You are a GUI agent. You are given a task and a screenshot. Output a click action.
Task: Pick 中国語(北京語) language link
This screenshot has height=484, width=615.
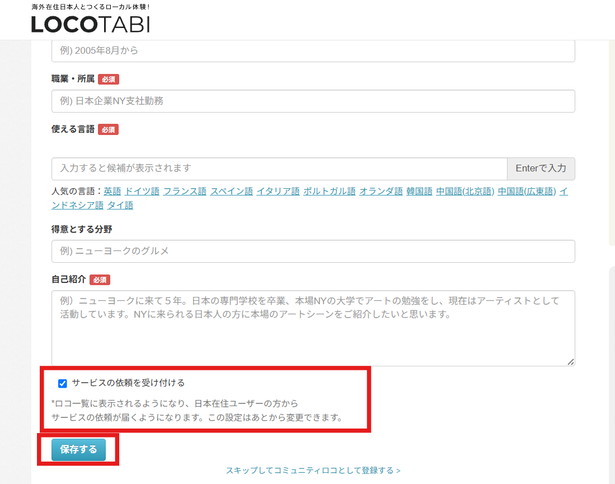[465, 191]
